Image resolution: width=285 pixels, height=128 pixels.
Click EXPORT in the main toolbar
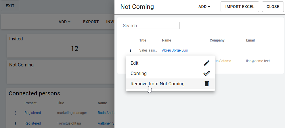[91, 22]
